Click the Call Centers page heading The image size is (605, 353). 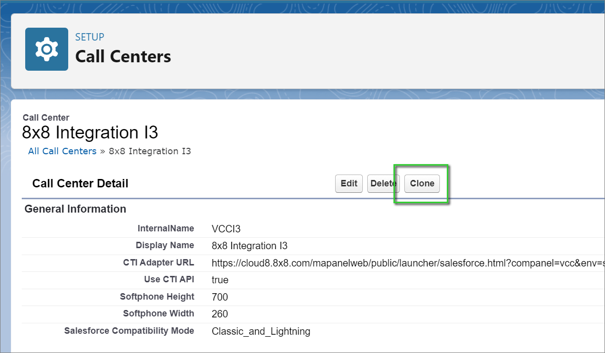tap(123, 56)
